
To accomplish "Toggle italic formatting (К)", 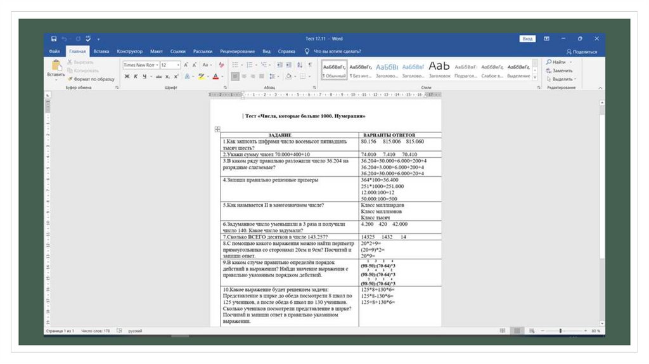I will 136,76.
